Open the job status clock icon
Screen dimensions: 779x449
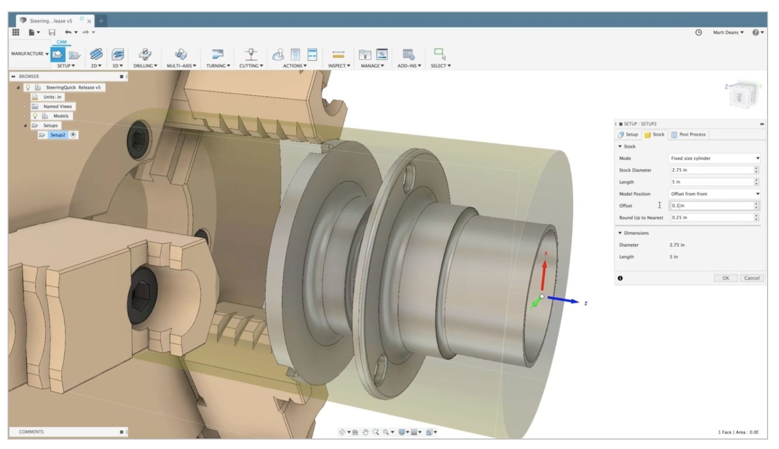[x=698, y=32]
